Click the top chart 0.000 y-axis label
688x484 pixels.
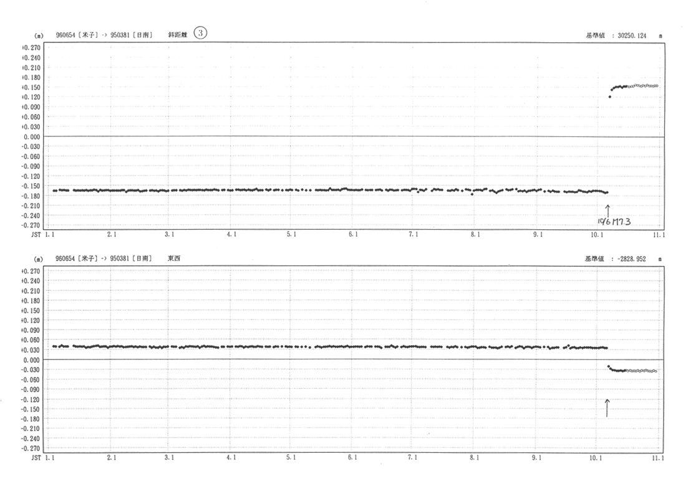(31, 136)
